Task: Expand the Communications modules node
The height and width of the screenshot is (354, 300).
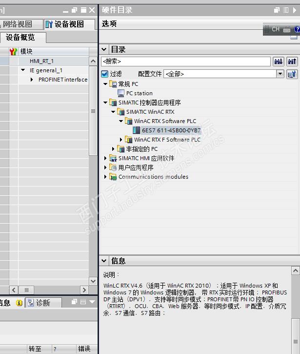Action: 105,177
